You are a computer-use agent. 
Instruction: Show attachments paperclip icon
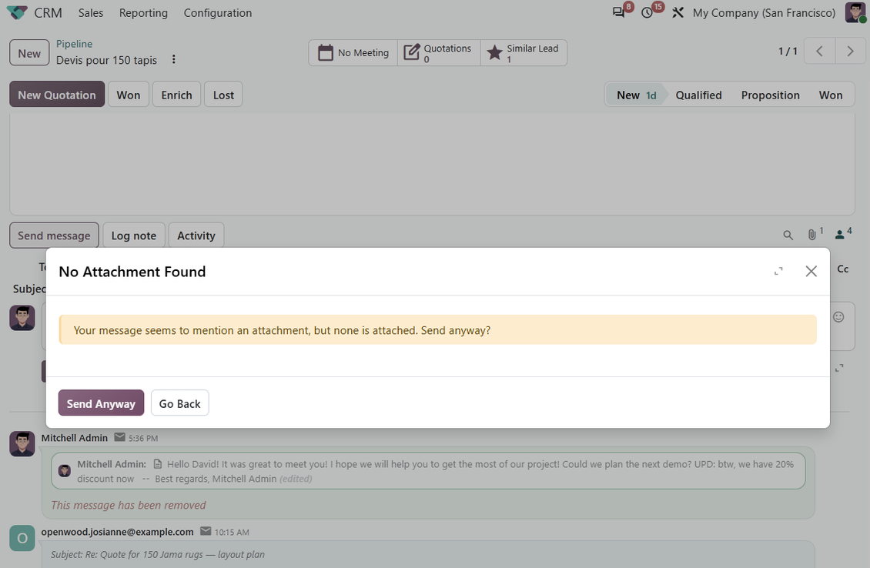(x=814, y=234)
